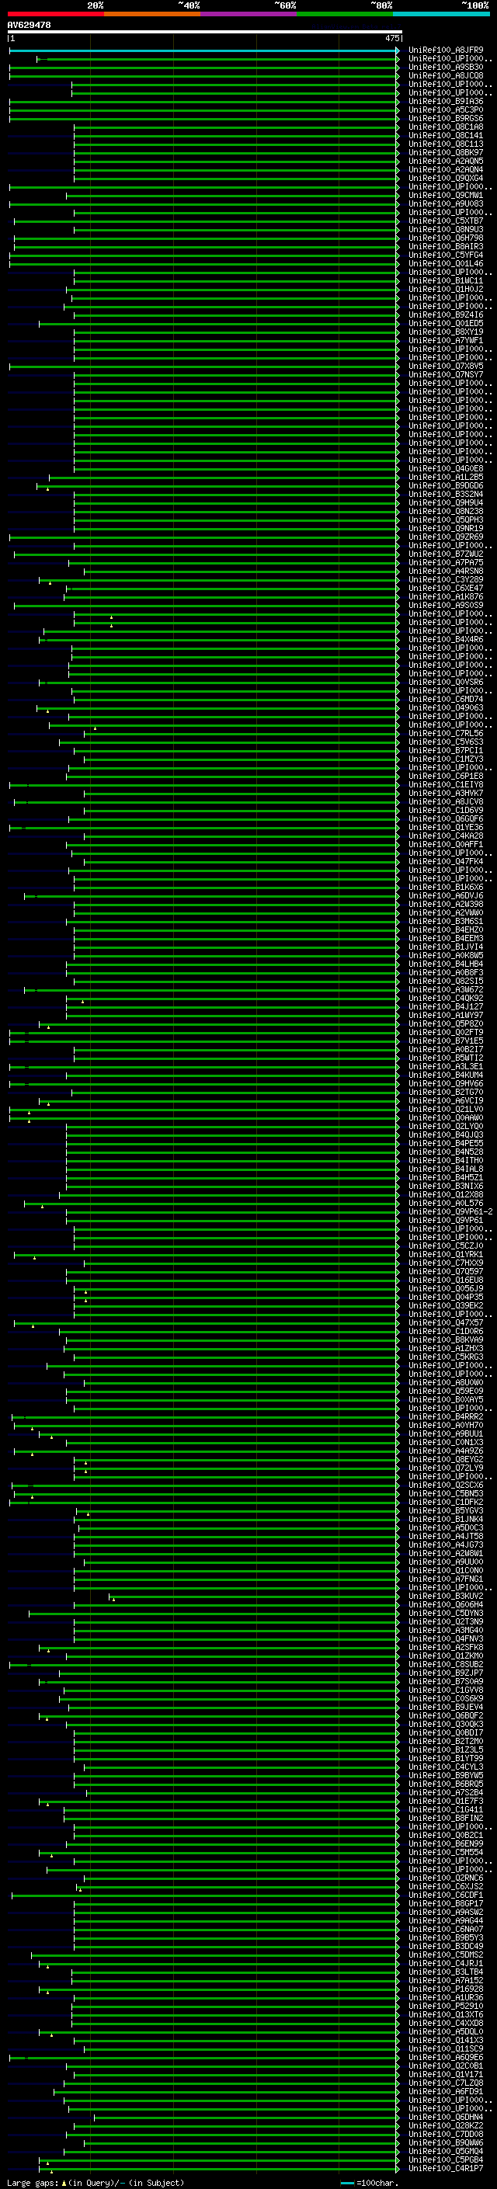Click hit label UniRef100_Q5P8Z0

445,1024
